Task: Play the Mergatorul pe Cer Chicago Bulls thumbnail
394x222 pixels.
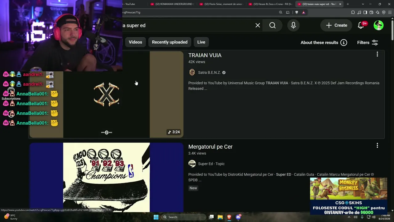Action: (x=107, y=177)
